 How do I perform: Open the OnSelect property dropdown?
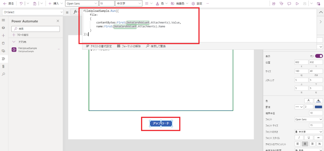(x=33, y=12)
